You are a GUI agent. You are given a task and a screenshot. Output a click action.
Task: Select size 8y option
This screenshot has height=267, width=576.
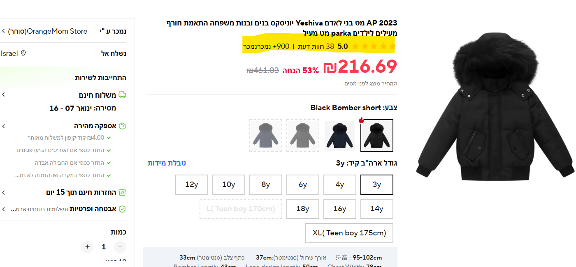point(266,184)
